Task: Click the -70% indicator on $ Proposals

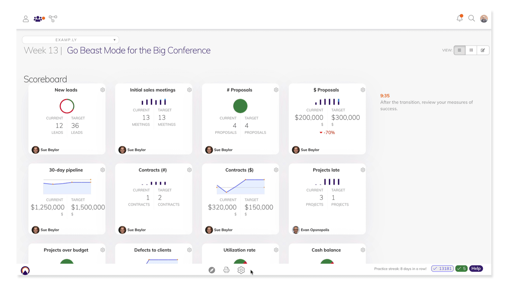Action: click(327, 132)
